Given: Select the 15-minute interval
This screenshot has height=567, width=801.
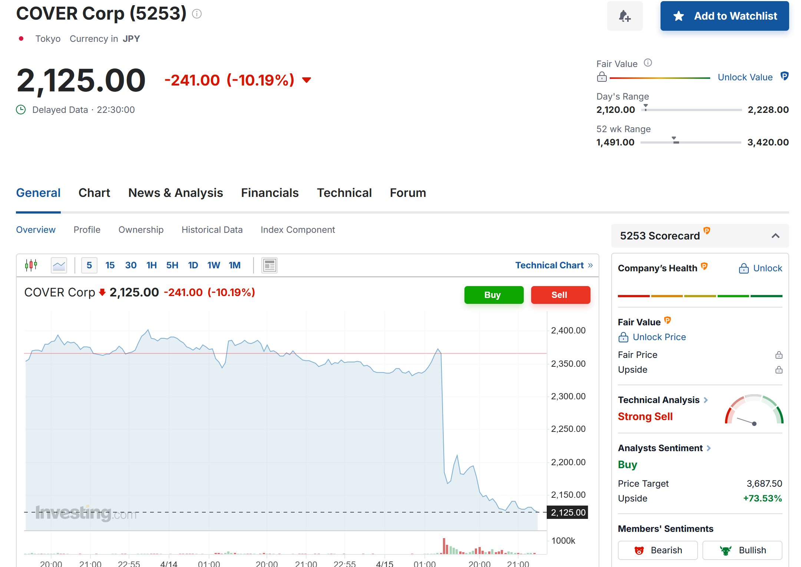Looking at the screenshot, I should pyautogui.click(x=110, y=265).
